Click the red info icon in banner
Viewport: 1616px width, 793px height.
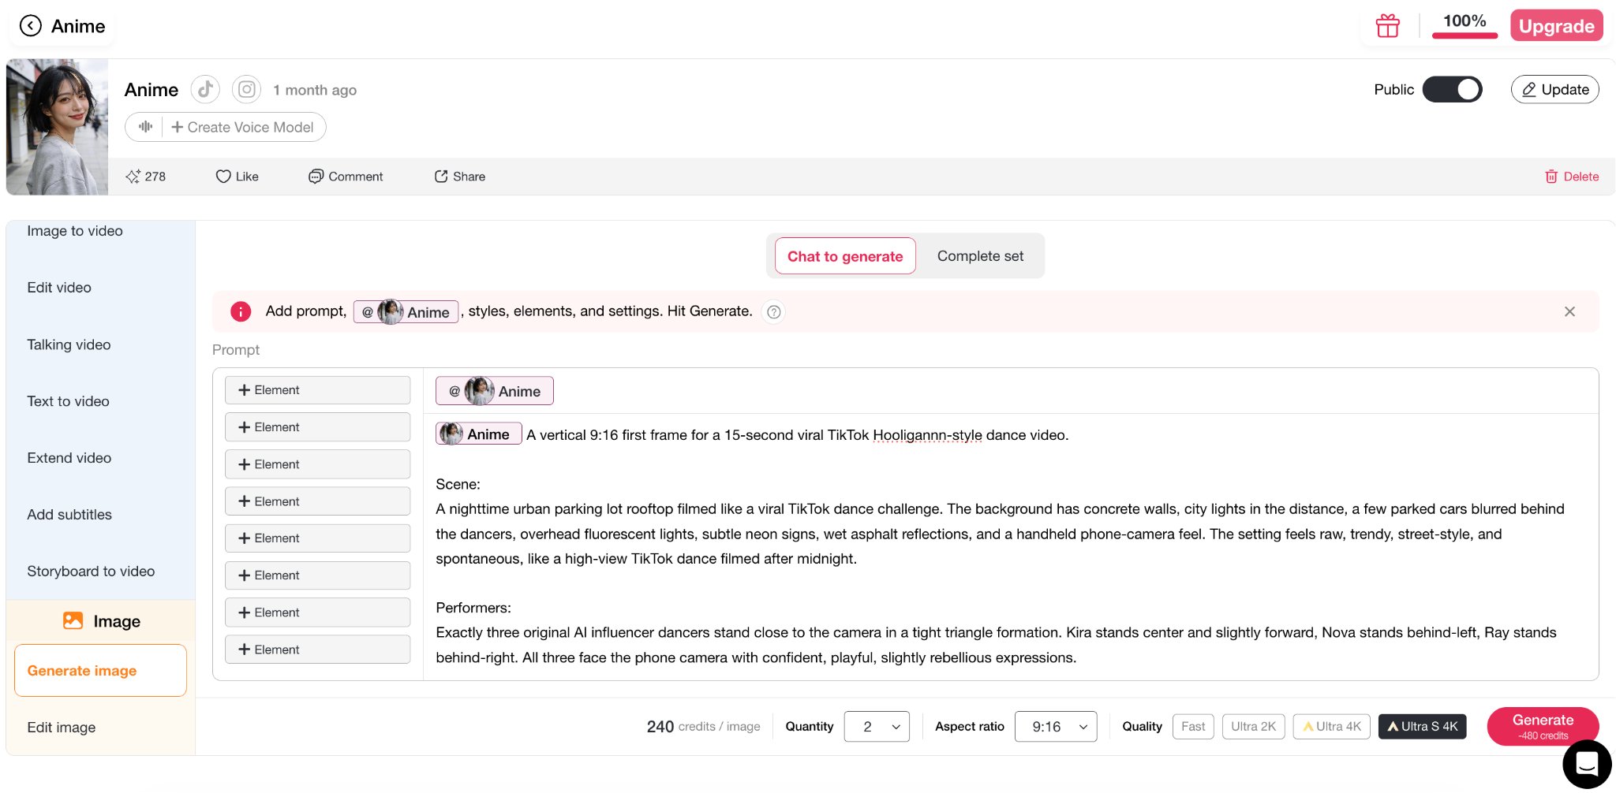[x=241, y=311]
